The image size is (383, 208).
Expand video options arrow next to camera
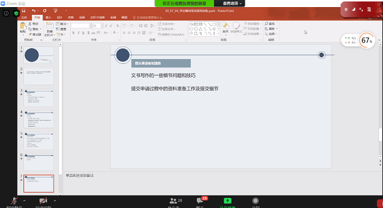point(55,201)
